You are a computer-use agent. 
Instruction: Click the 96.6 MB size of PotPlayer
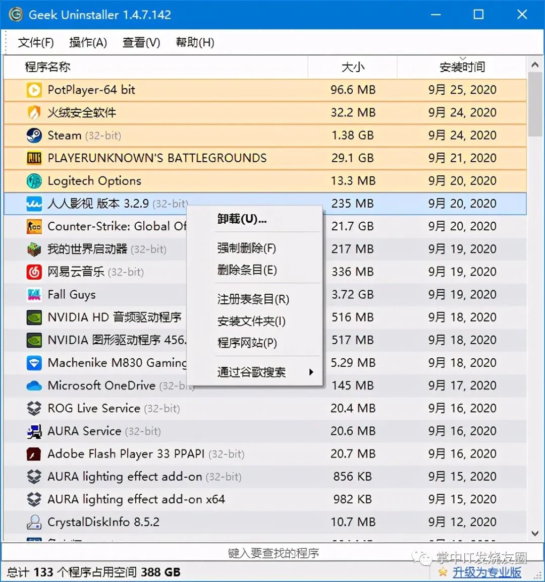[x=353, y=90]
